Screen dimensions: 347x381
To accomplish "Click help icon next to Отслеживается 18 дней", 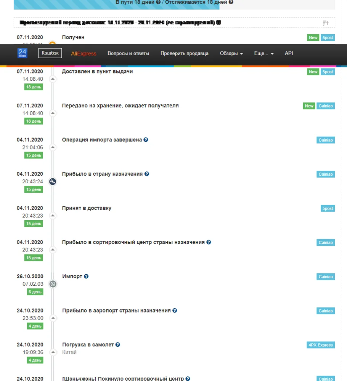I will pos(231,2).
